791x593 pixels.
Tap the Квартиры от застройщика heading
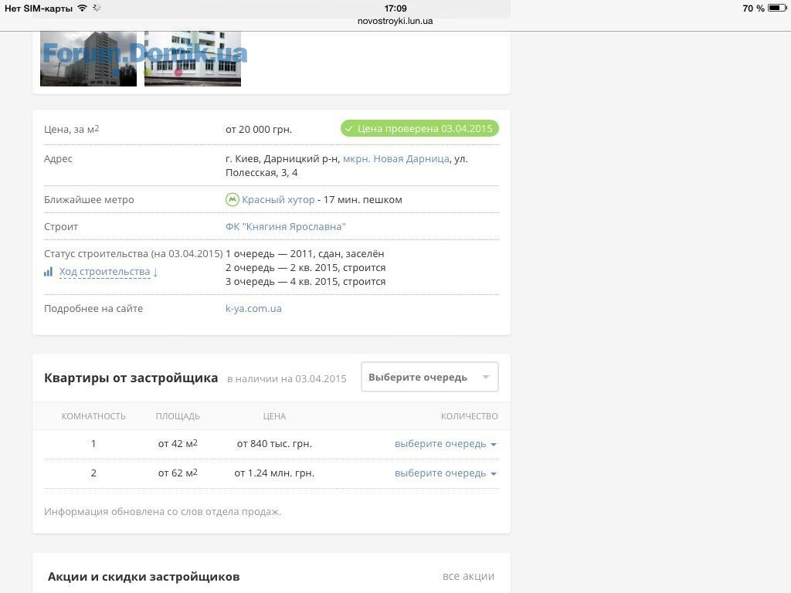tap(131, 378)
